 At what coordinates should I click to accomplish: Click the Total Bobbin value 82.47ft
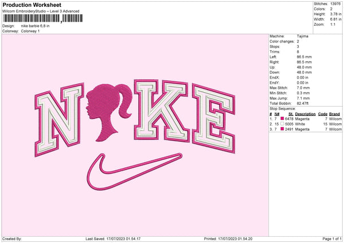(303, 104)
